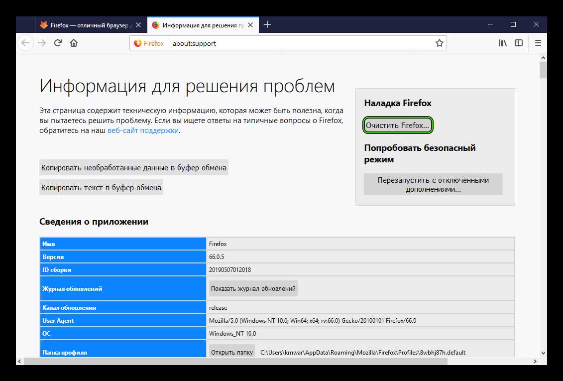563x381 pixels.
Task: Click the 'release' update channel value
Action: pyautogui.click(x=218, y=308)
